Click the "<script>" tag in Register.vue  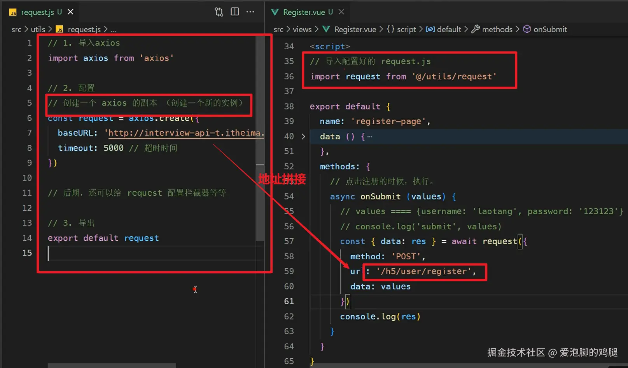[330, 47]
